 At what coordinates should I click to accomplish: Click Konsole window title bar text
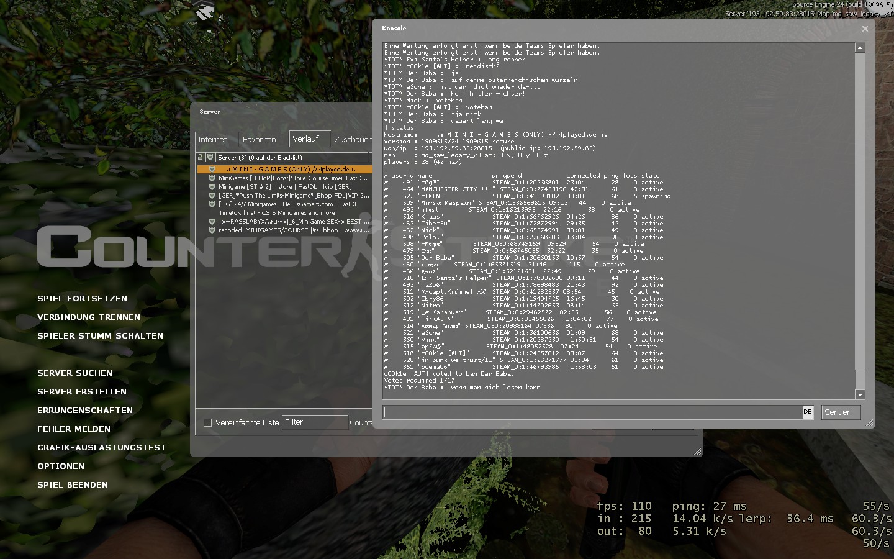pos(394,29)
